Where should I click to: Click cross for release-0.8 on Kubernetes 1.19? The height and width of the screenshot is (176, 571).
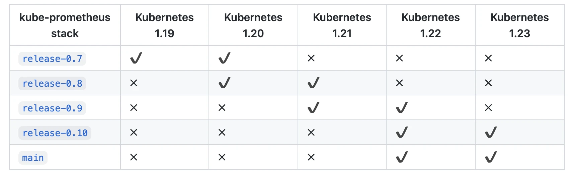134,83
